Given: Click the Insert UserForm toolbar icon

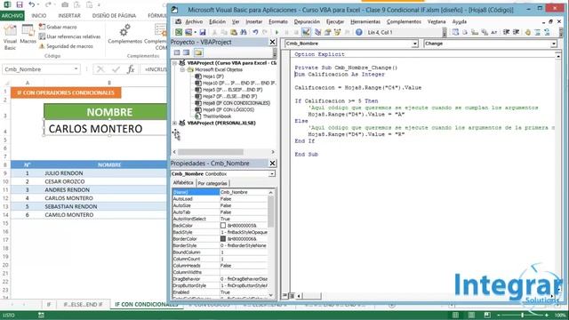Looking at the screenshot, I should (x=188, y=32).
